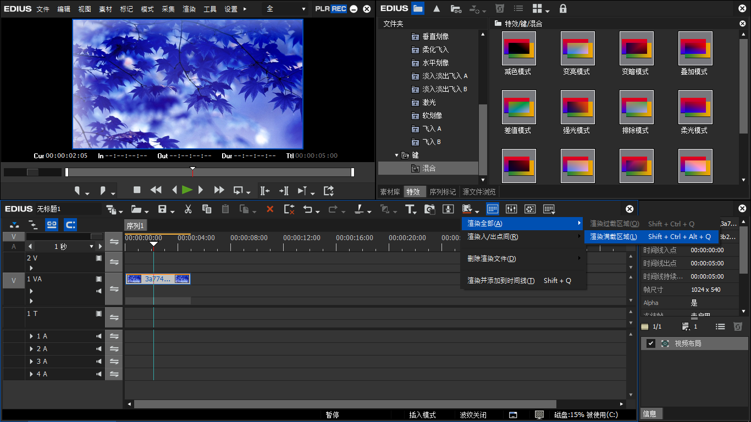Toggle the Audio mixer icon
The width and height of the screenshot is (751, 422).
[511, 209]
